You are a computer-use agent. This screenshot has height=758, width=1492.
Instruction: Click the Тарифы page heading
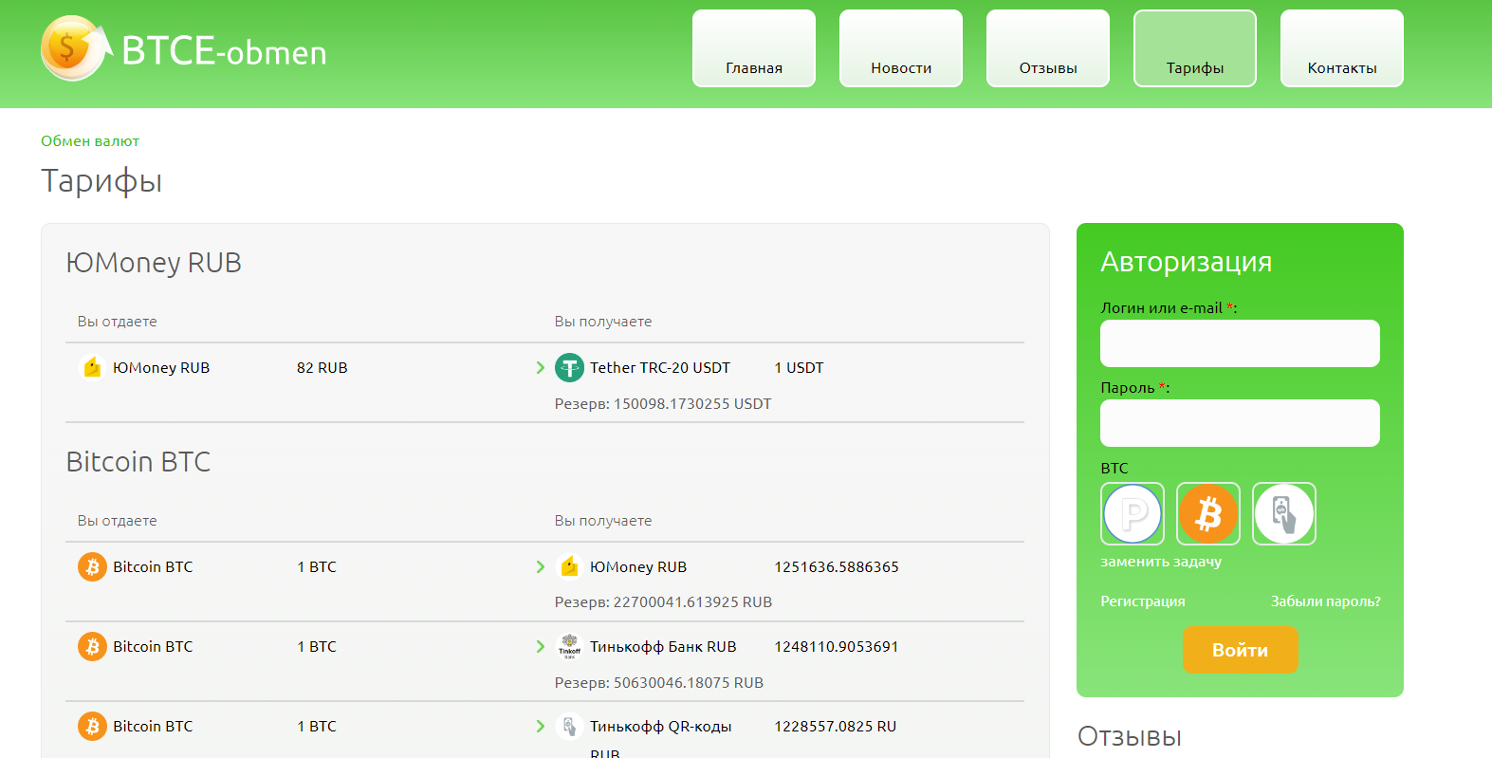[101, 181]
